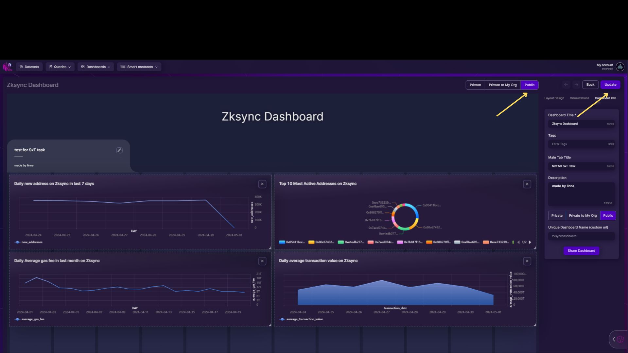Expand the Smart contracts dropdown
This screenshot has height=353, width=628.
[139, 67]
